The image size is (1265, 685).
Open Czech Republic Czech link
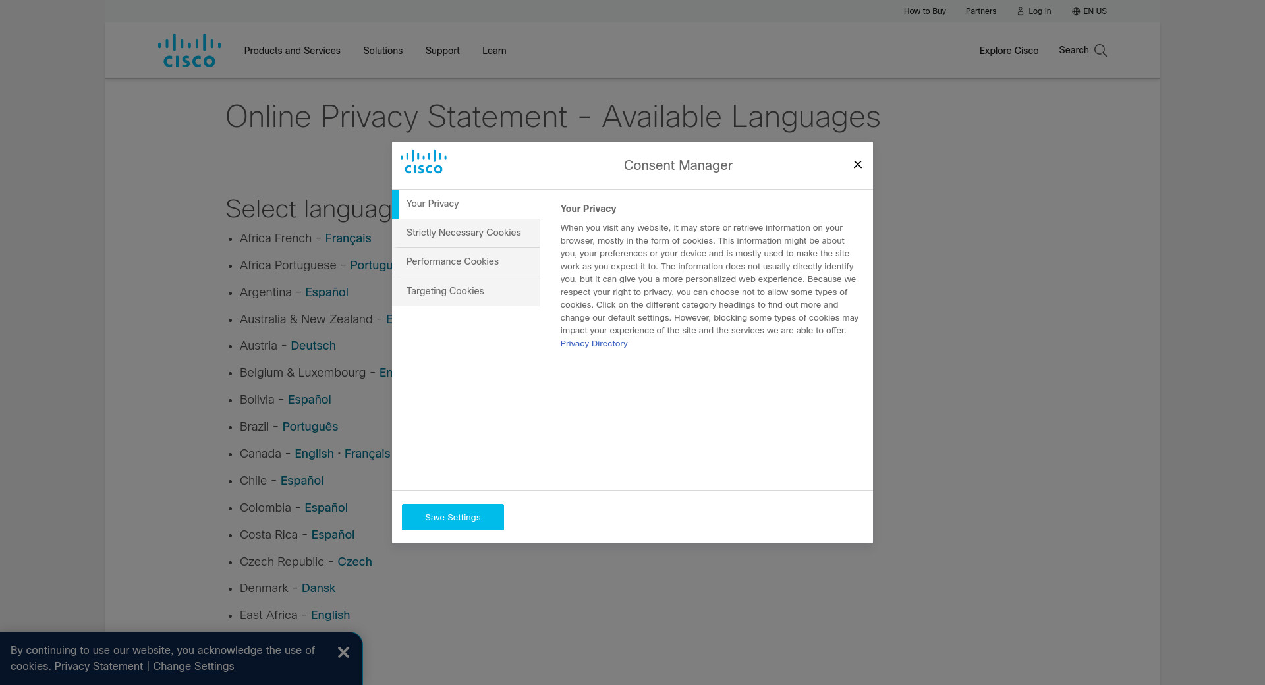(354, 562)
